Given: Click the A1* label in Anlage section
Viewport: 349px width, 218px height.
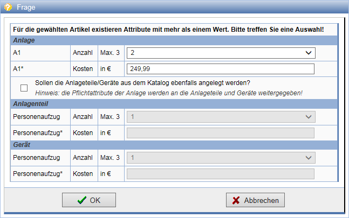Looking at the screenshot, I should [x=19, y=69].
